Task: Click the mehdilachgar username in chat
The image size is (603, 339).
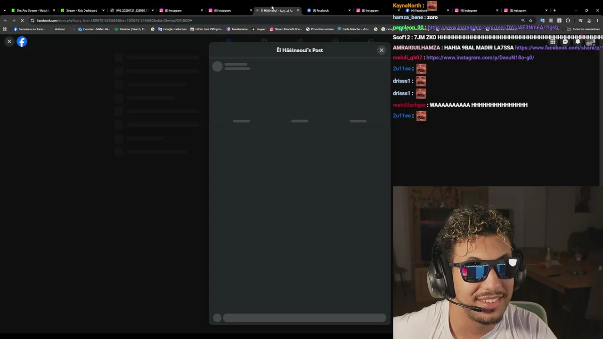Action: [x=409, y=105]
